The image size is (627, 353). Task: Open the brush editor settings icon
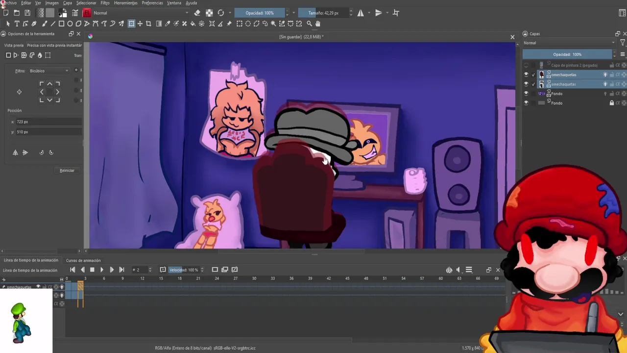(75, 13)
